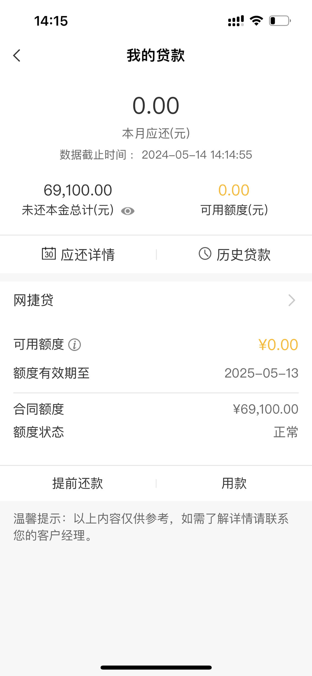Tap the orange 0.00 available credit amount
This screenshot has height=676, width=312.
pos(234,190)
